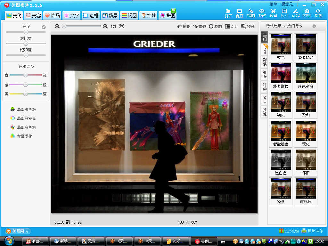The width and height of the screenshot is (328, 246).
Task: Adjust the 紫-绿 color slider
Action: (x=26, y=85)
